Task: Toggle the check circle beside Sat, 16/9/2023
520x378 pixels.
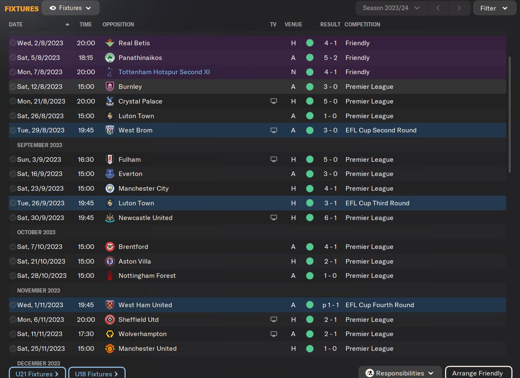Action: [x=13, y=174]
